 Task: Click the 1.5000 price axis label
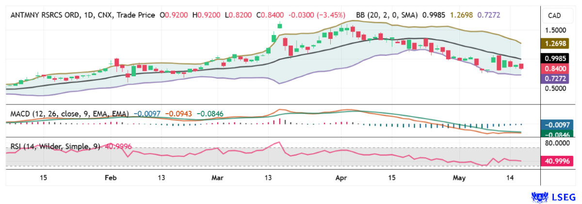556,30
